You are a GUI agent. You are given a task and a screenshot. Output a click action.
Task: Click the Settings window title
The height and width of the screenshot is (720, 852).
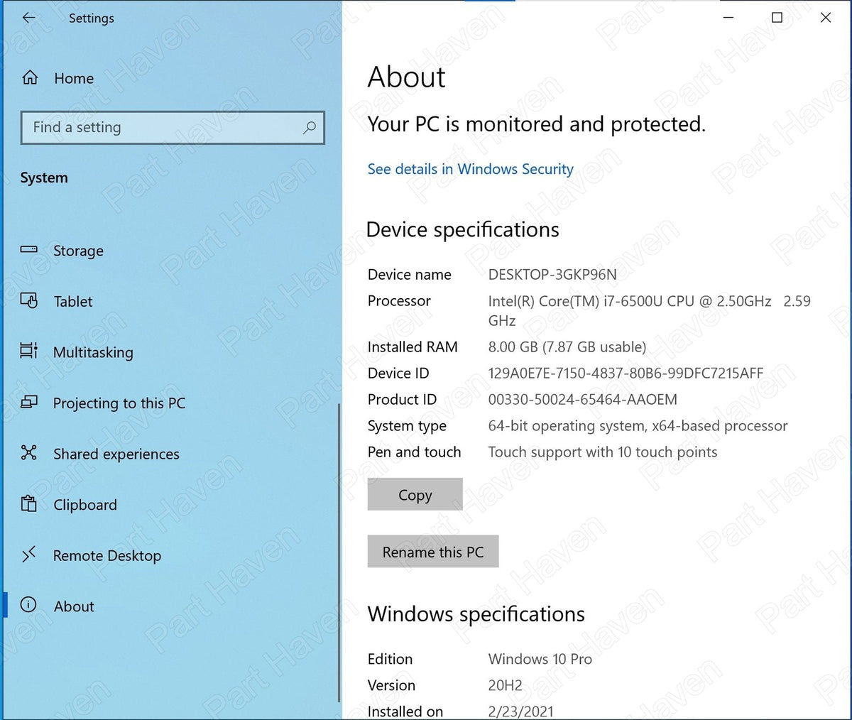click(91, 18)
